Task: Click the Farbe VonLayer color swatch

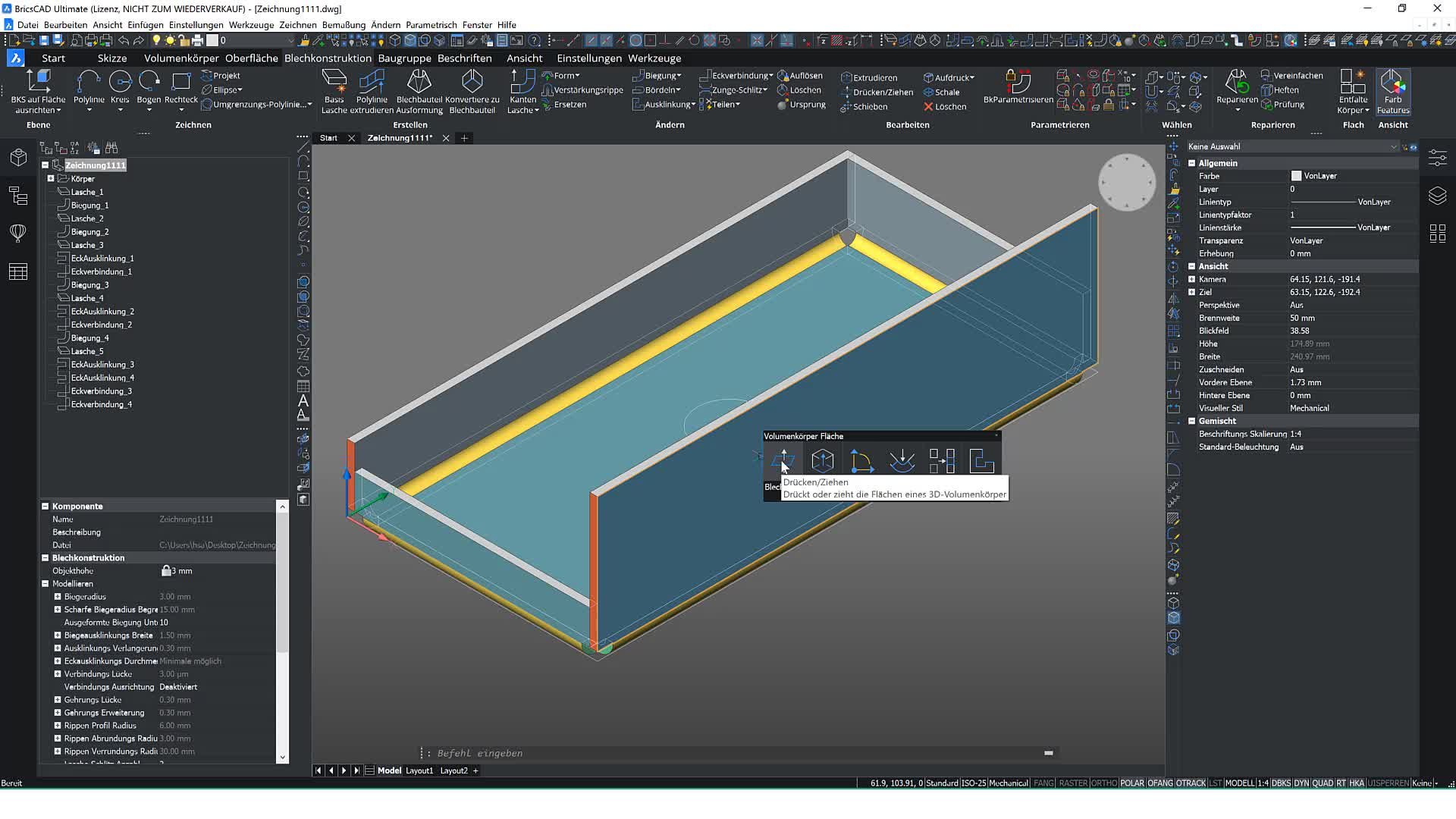Action: [x=1296, y=176]
